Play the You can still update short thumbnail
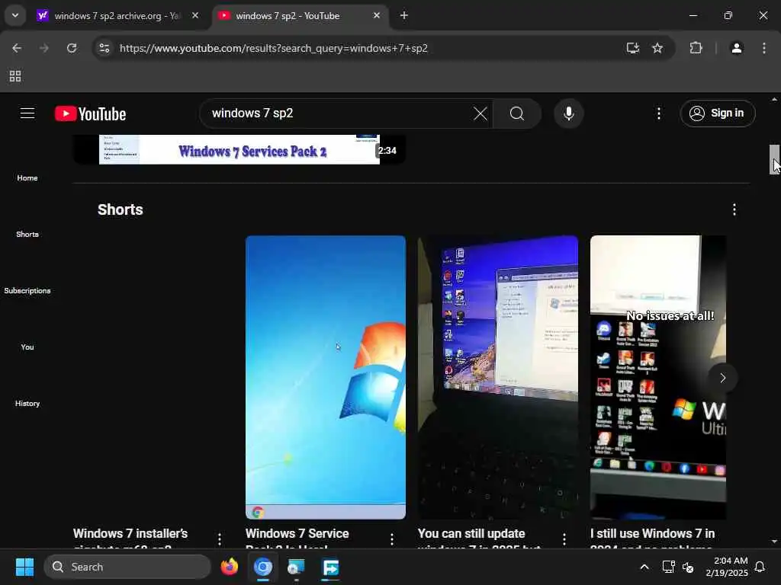781x585 pixels. (x=498, y=378)
